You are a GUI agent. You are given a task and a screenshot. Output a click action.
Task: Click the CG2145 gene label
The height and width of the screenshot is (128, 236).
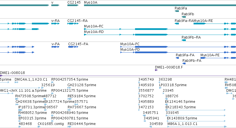tap(74, 2)
